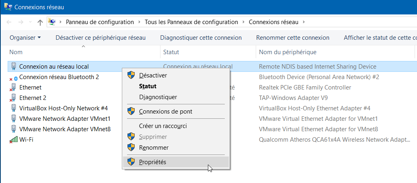The height and width of the screenshot is (183, 417).
Task: Click the Bluetooth network connection icon
Action: [13, 77]
